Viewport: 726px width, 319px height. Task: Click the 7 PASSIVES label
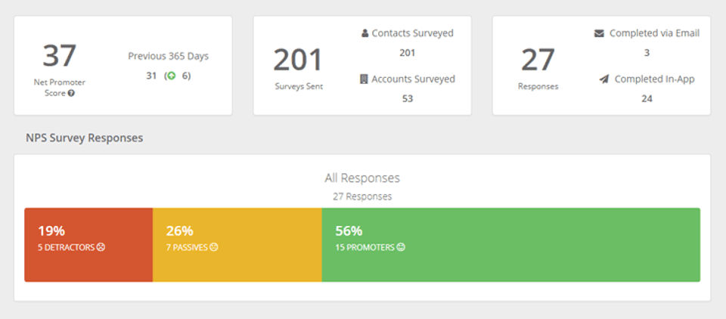click(x=187, y=247)
